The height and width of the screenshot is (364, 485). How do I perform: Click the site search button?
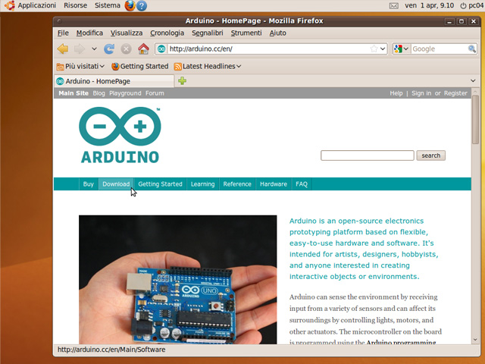click(430, 155)
